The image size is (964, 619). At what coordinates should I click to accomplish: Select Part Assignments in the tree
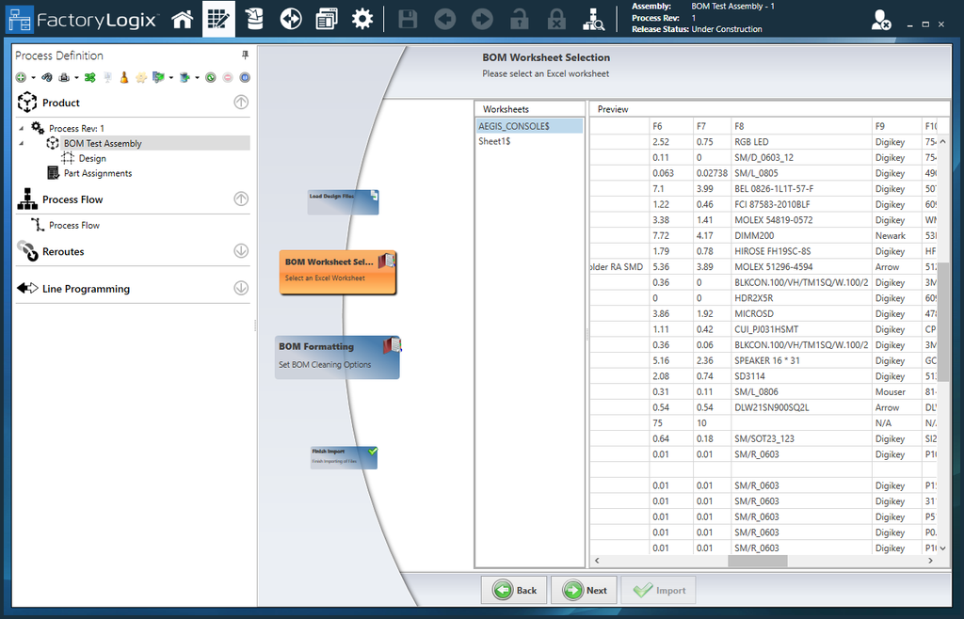(x=97, y=173)
